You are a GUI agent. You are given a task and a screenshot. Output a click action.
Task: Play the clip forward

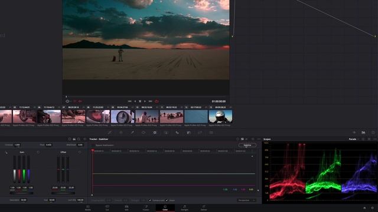(145, 101)
